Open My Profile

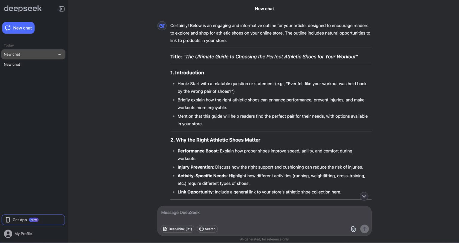[23, 234]
